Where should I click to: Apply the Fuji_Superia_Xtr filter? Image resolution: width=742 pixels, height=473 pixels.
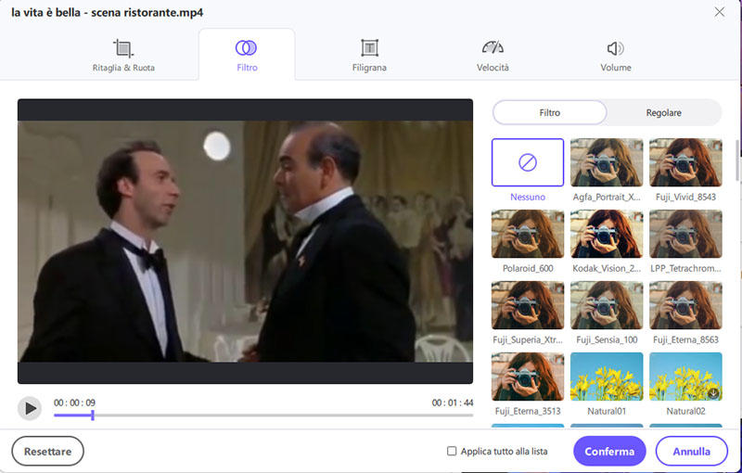pyautogui.click(x=528, y=305)
